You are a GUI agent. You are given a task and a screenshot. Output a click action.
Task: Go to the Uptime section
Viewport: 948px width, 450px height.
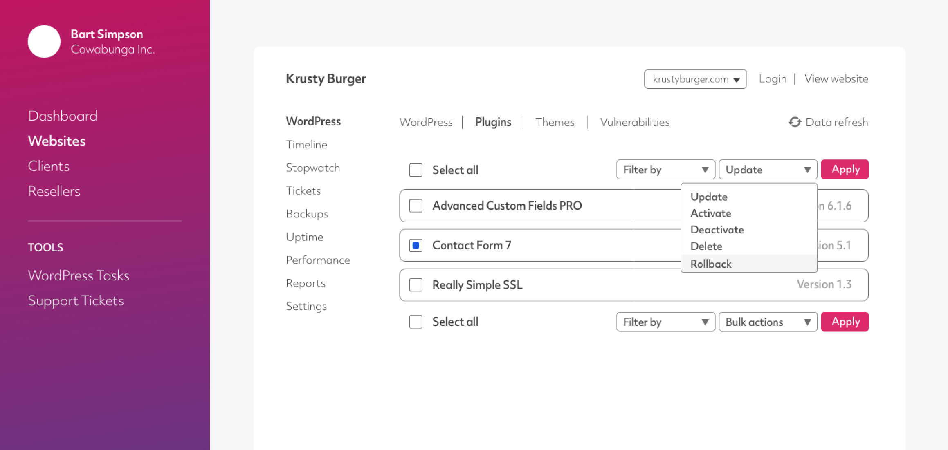pos(305,237)
